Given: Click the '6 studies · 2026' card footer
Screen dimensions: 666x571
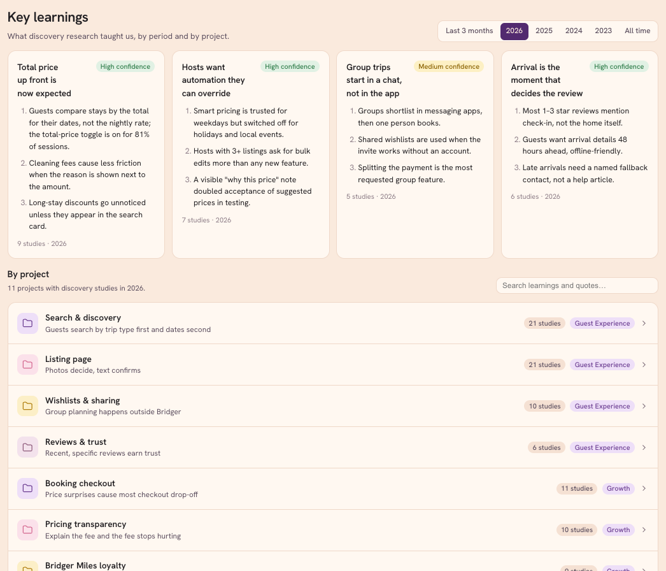Looking at the screenshot, I should [x=535, y=196].
